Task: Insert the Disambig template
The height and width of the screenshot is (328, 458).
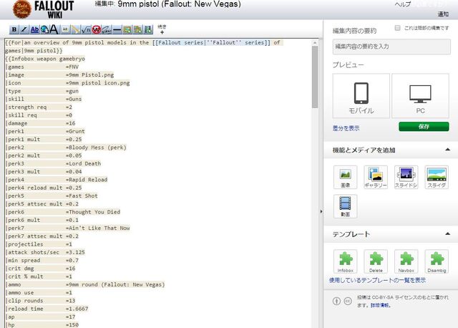Action: (437, 261)
